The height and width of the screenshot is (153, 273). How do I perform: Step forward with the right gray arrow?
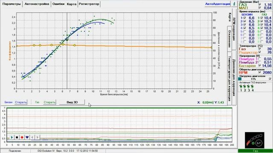(37, 137)
